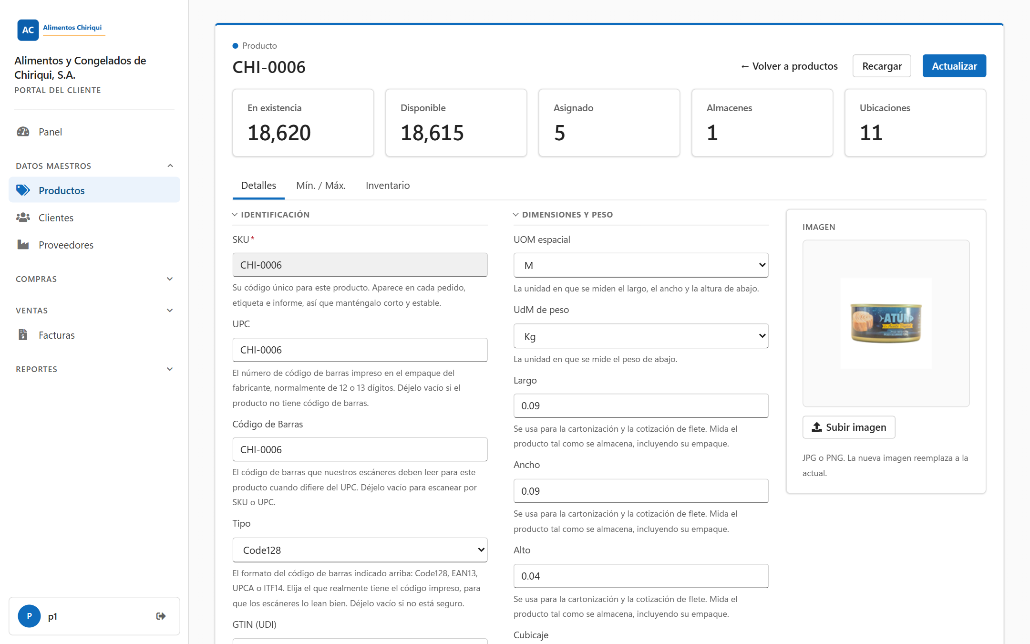The height and width of the screenshot is (644, 1030).
Task: Click the Largo input field
Action: click(x=641, y=405)
